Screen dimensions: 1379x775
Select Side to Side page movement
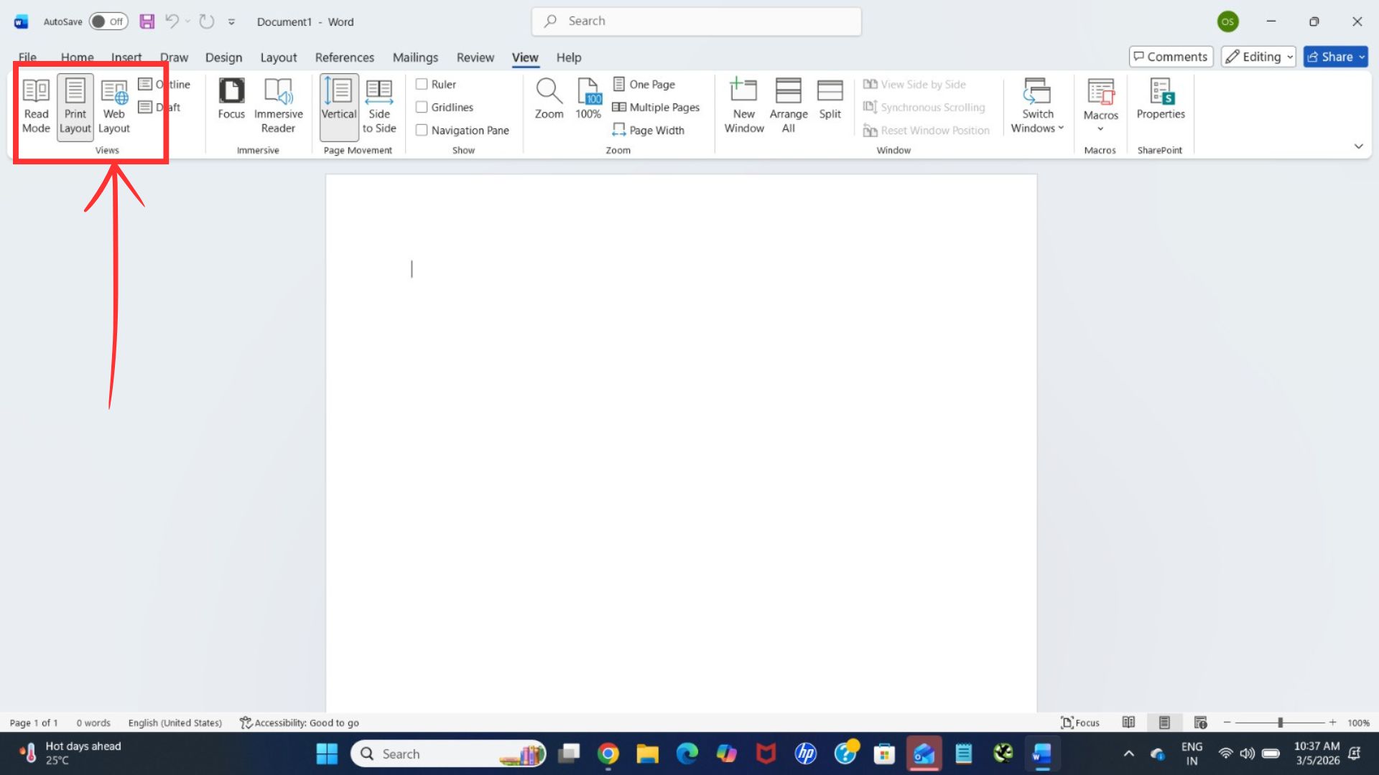click(379, 106)
